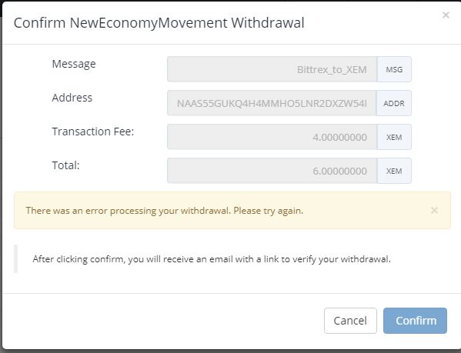Click the Confirm NewEconomyMovement Withdrawal title
Viewport: 461px width, 353px height.
click(x=159, y=23)
